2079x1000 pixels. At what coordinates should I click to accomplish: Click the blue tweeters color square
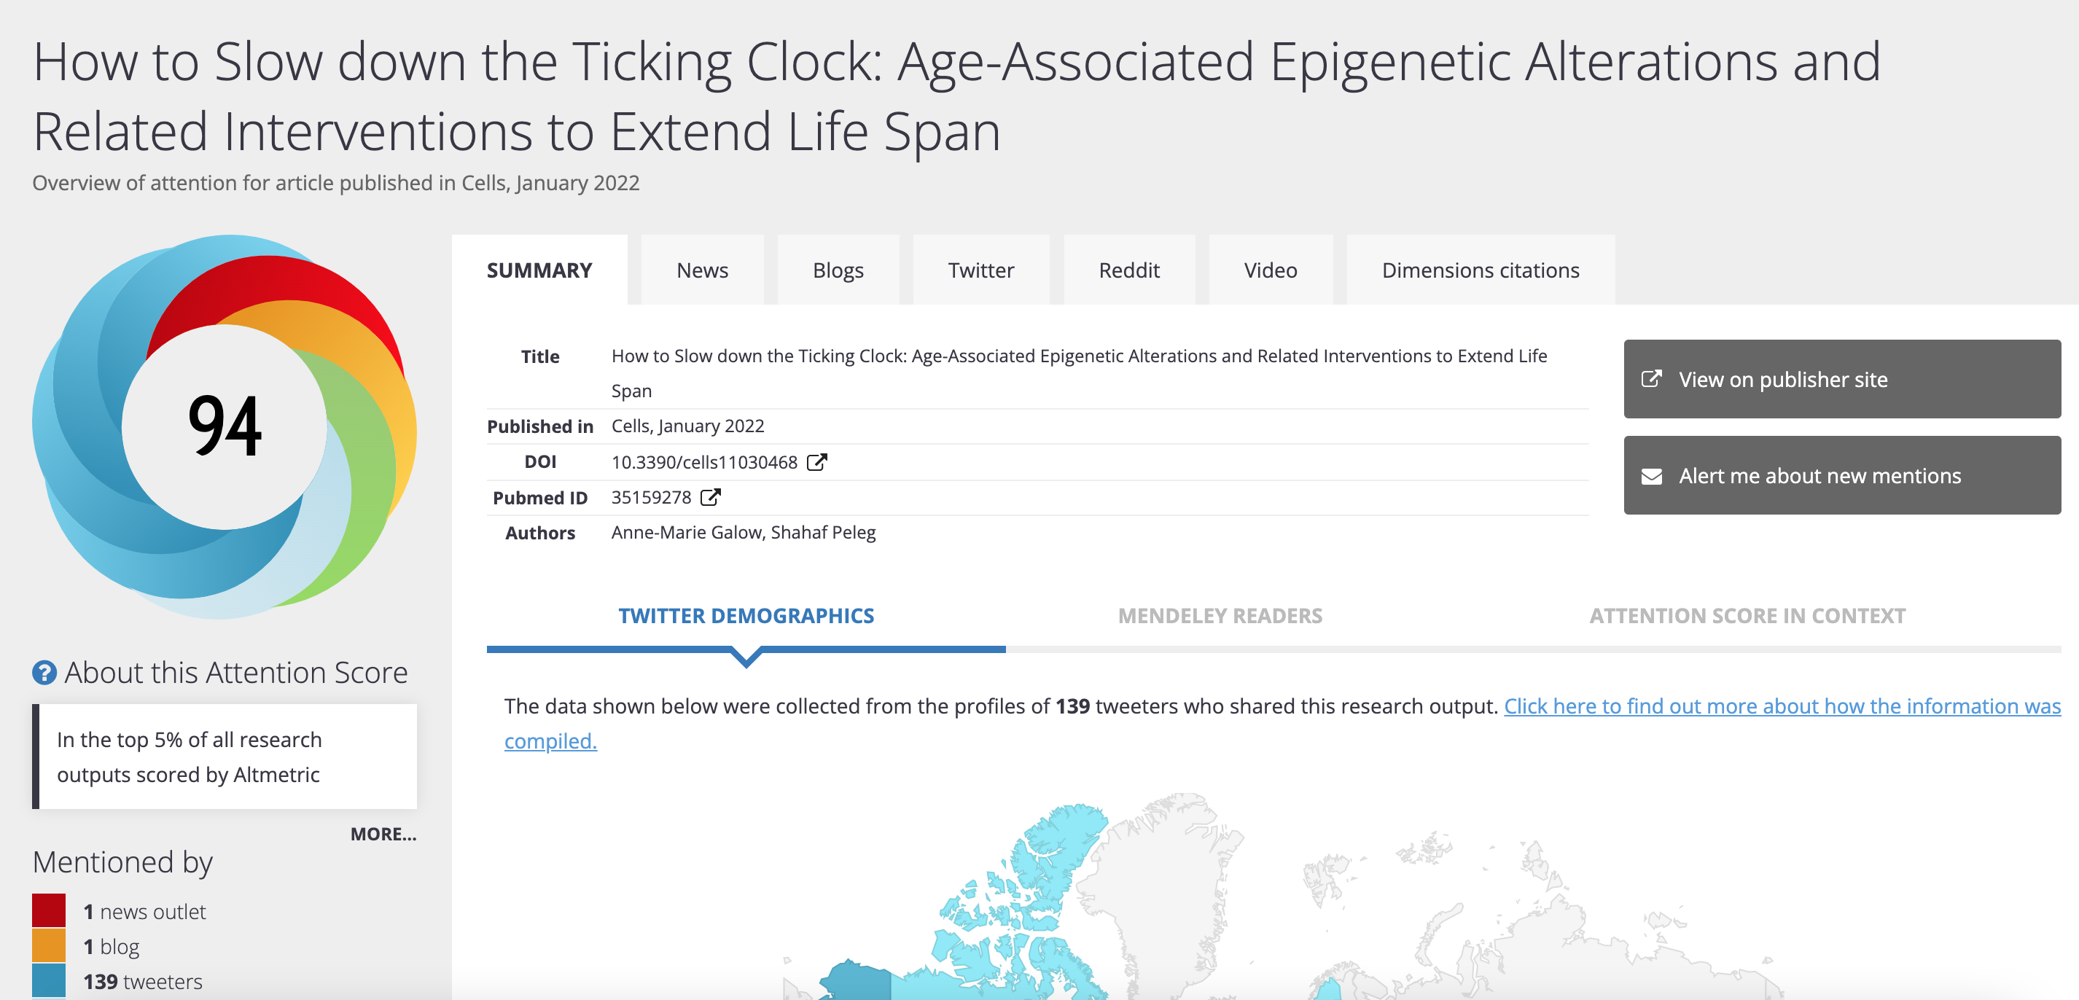(x=50, y=980)
